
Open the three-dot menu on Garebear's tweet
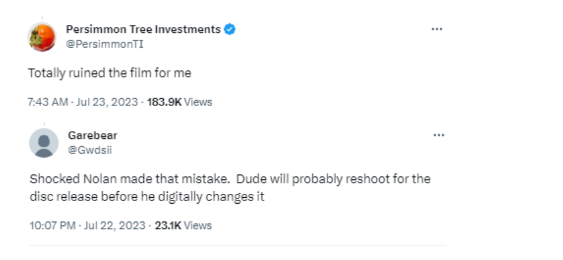click(x=439, y=136)
